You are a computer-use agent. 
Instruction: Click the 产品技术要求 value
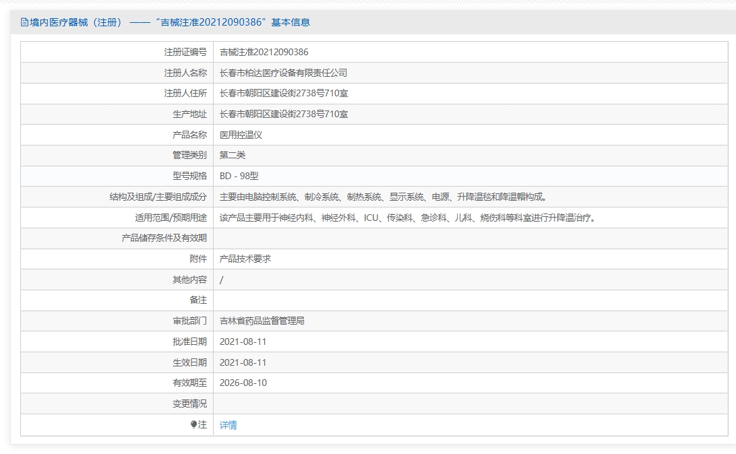click(245, 259)
